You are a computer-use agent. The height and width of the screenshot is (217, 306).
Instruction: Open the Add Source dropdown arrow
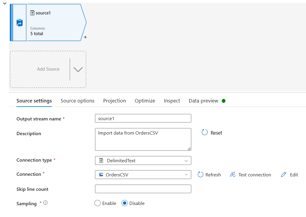78,69
